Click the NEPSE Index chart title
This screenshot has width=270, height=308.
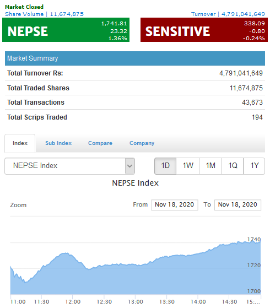pyautogui.click(x=135, y=183)
